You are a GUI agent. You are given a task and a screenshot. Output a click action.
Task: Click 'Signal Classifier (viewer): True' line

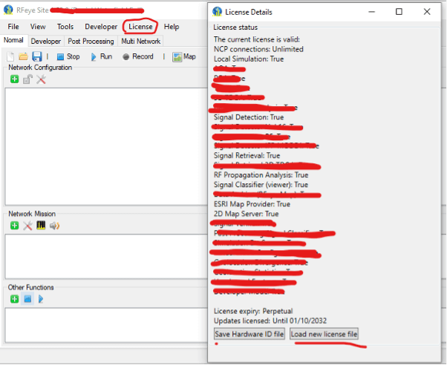(x=261, y=185)
